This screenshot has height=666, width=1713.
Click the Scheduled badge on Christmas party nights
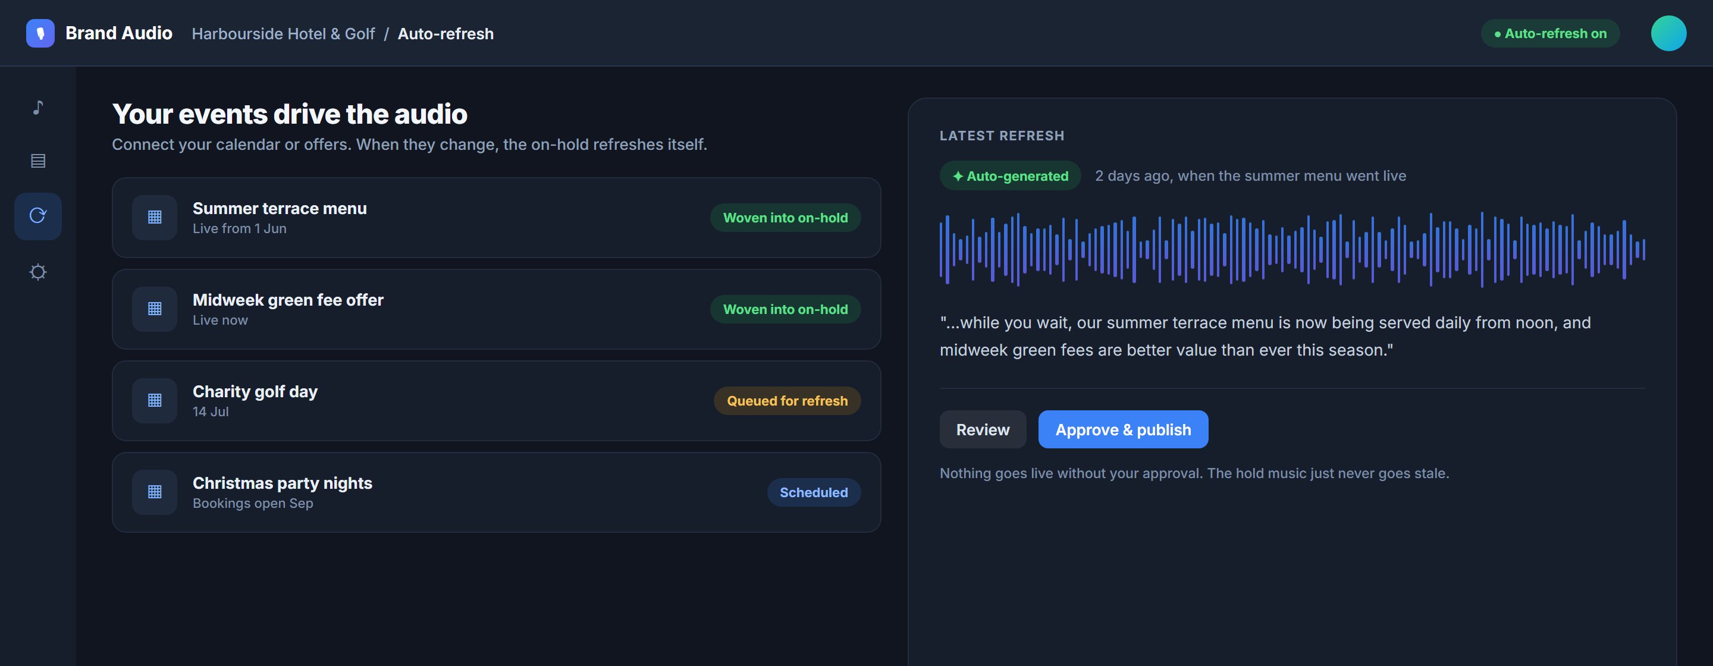(814, 492)
